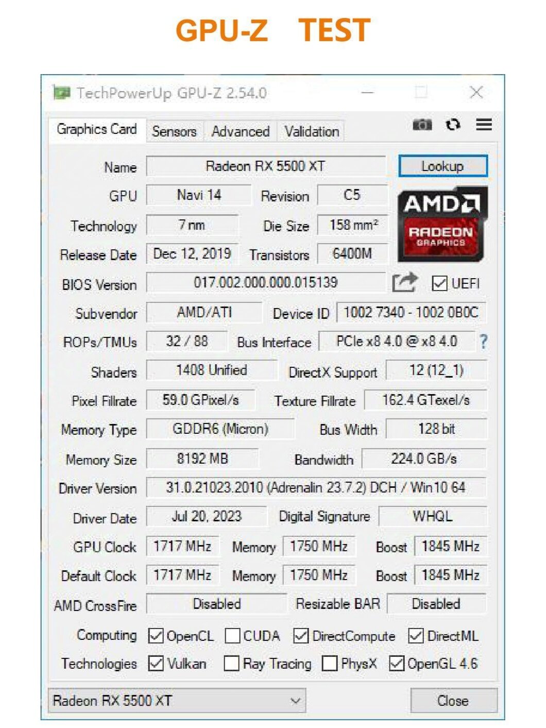
Task: Enable the CUDA checkbox
Action: pos(232,636)
